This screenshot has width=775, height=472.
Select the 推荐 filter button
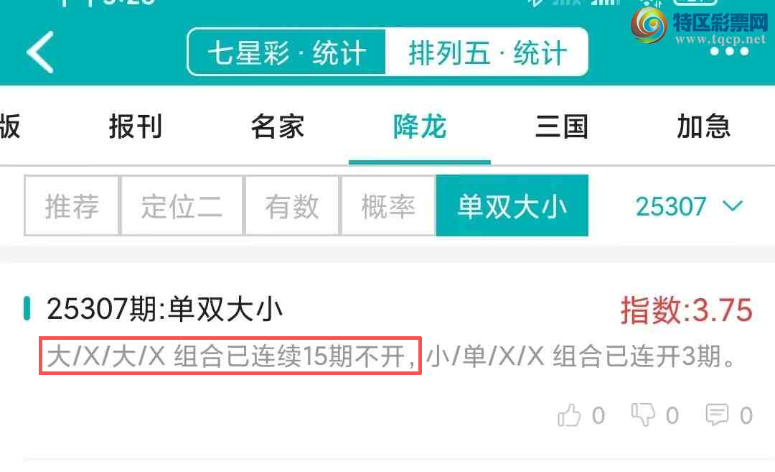pos(72,205)
